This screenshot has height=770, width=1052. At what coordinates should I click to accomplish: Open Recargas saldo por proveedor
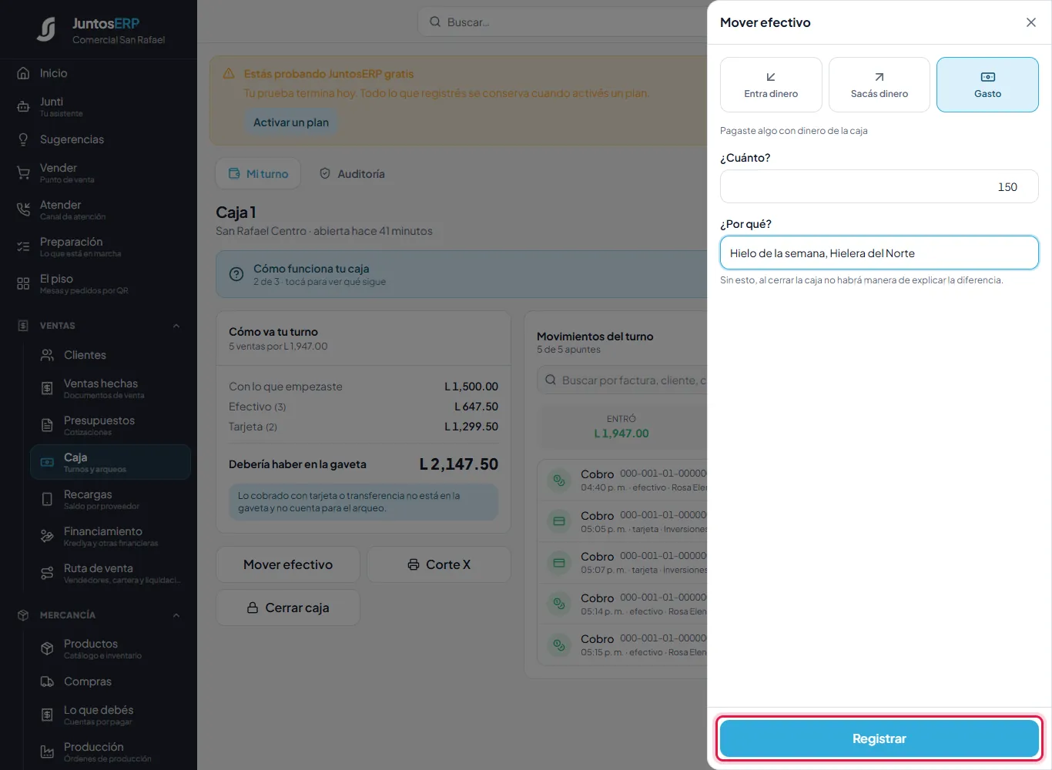pyautogui.click(x=110, y=500)
